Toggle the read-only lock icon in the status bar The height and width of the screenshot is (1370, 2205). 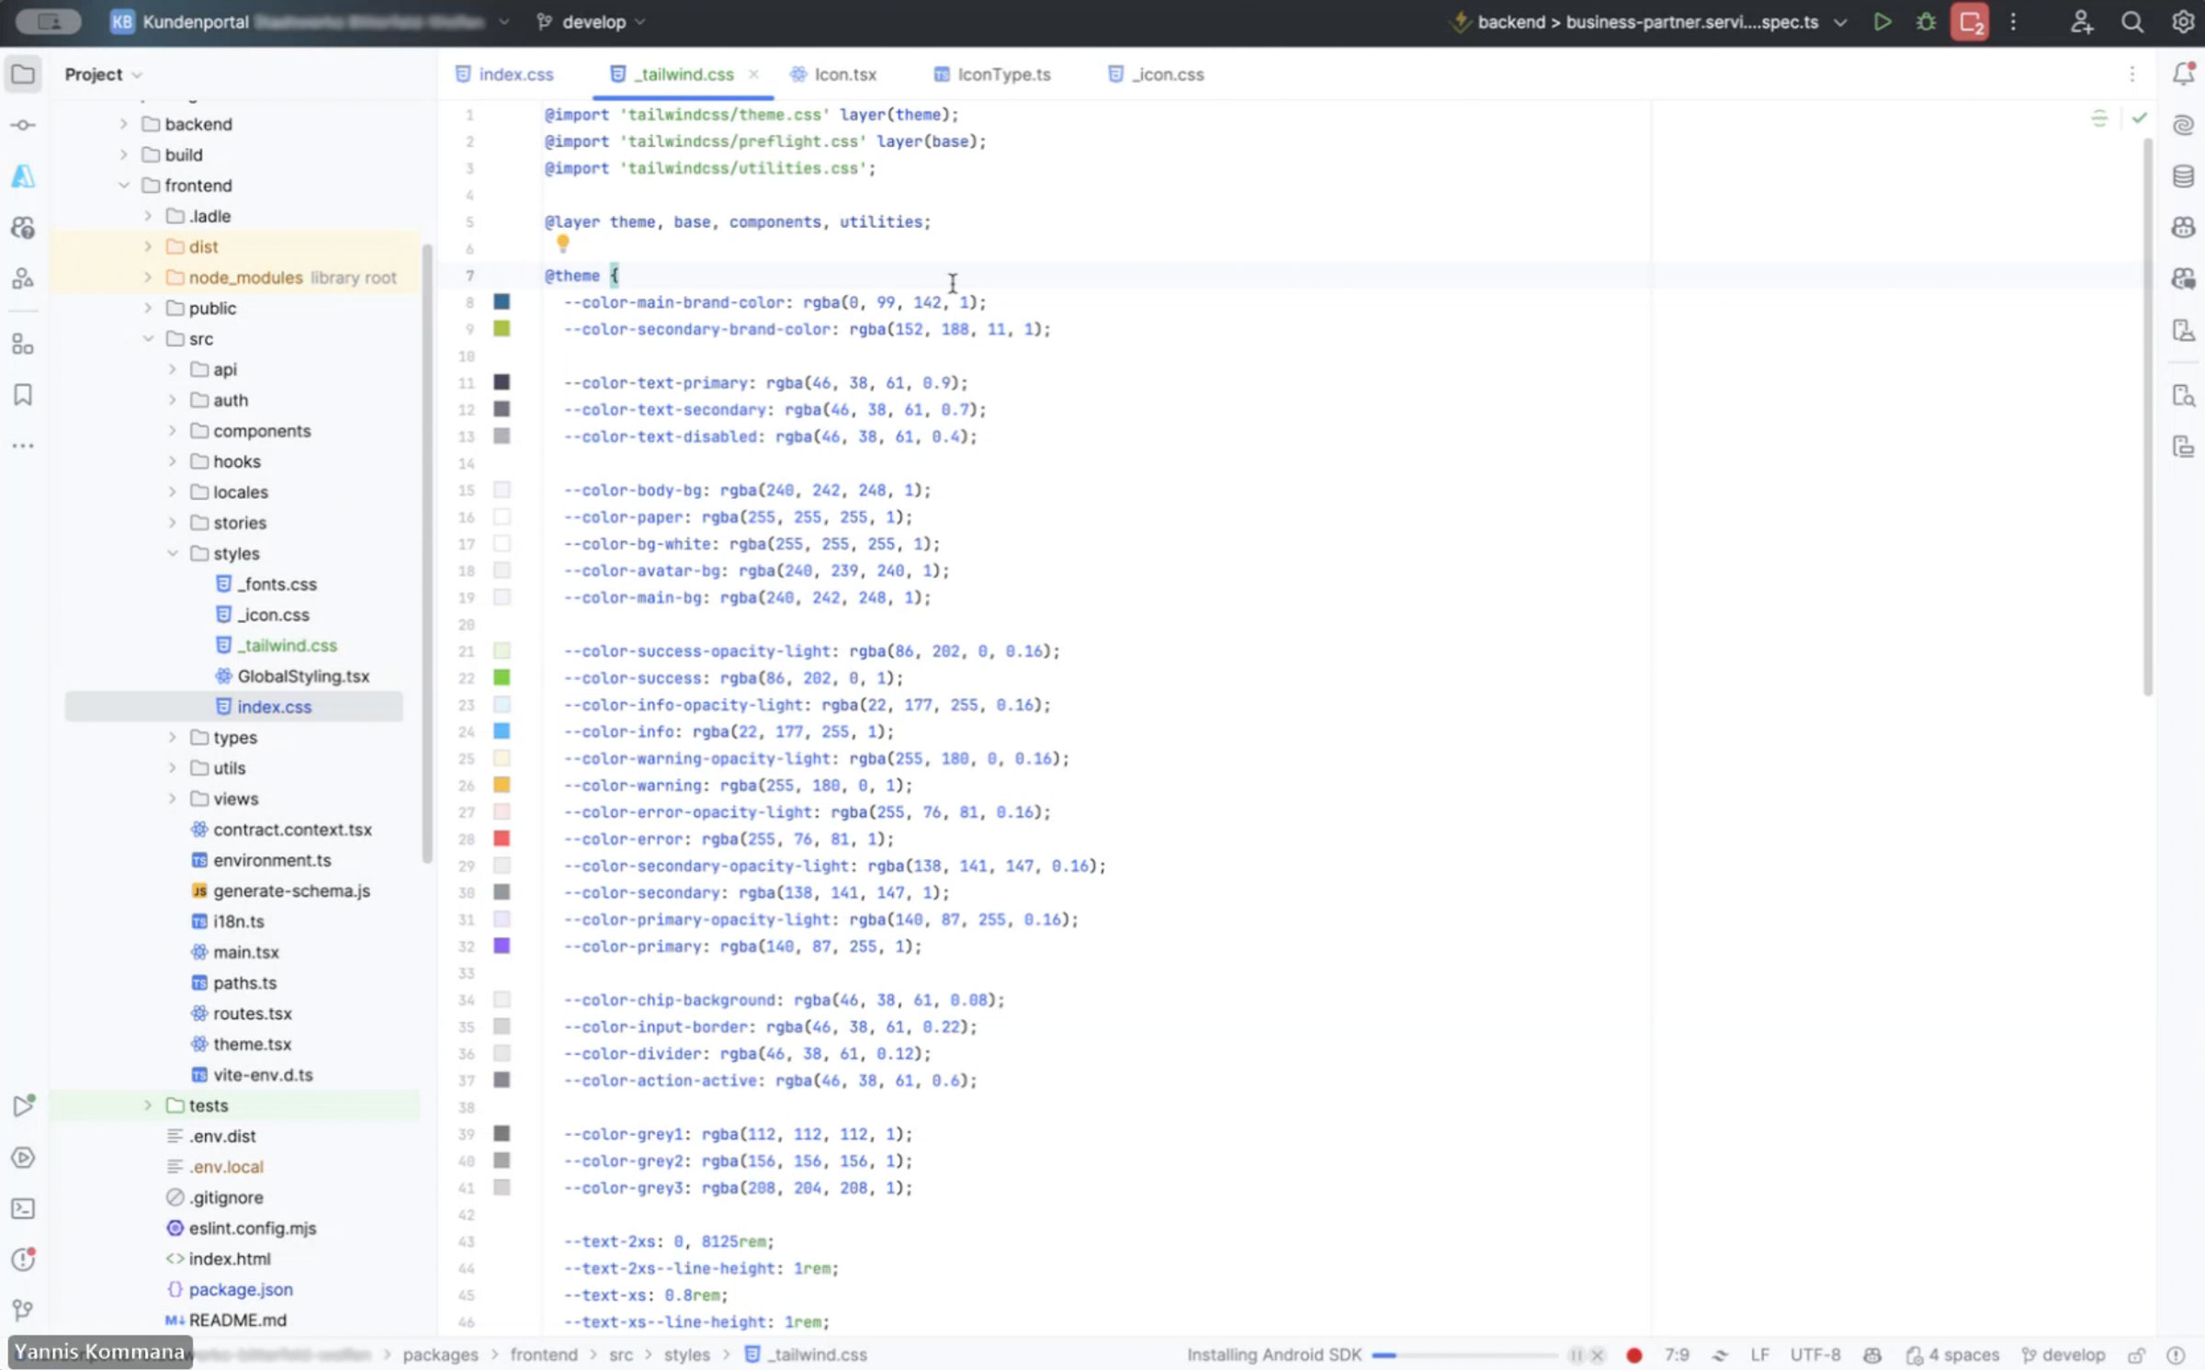[x=2137, y=1354]
